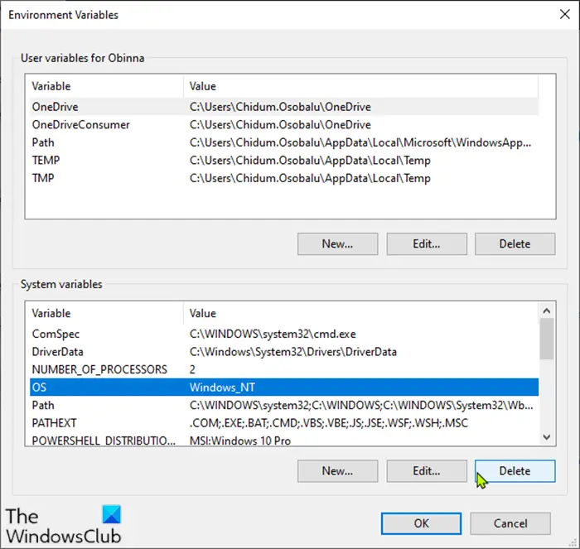580x549 pixels.
Task: Select the ComSpec system variable
Action: (283, 334)
